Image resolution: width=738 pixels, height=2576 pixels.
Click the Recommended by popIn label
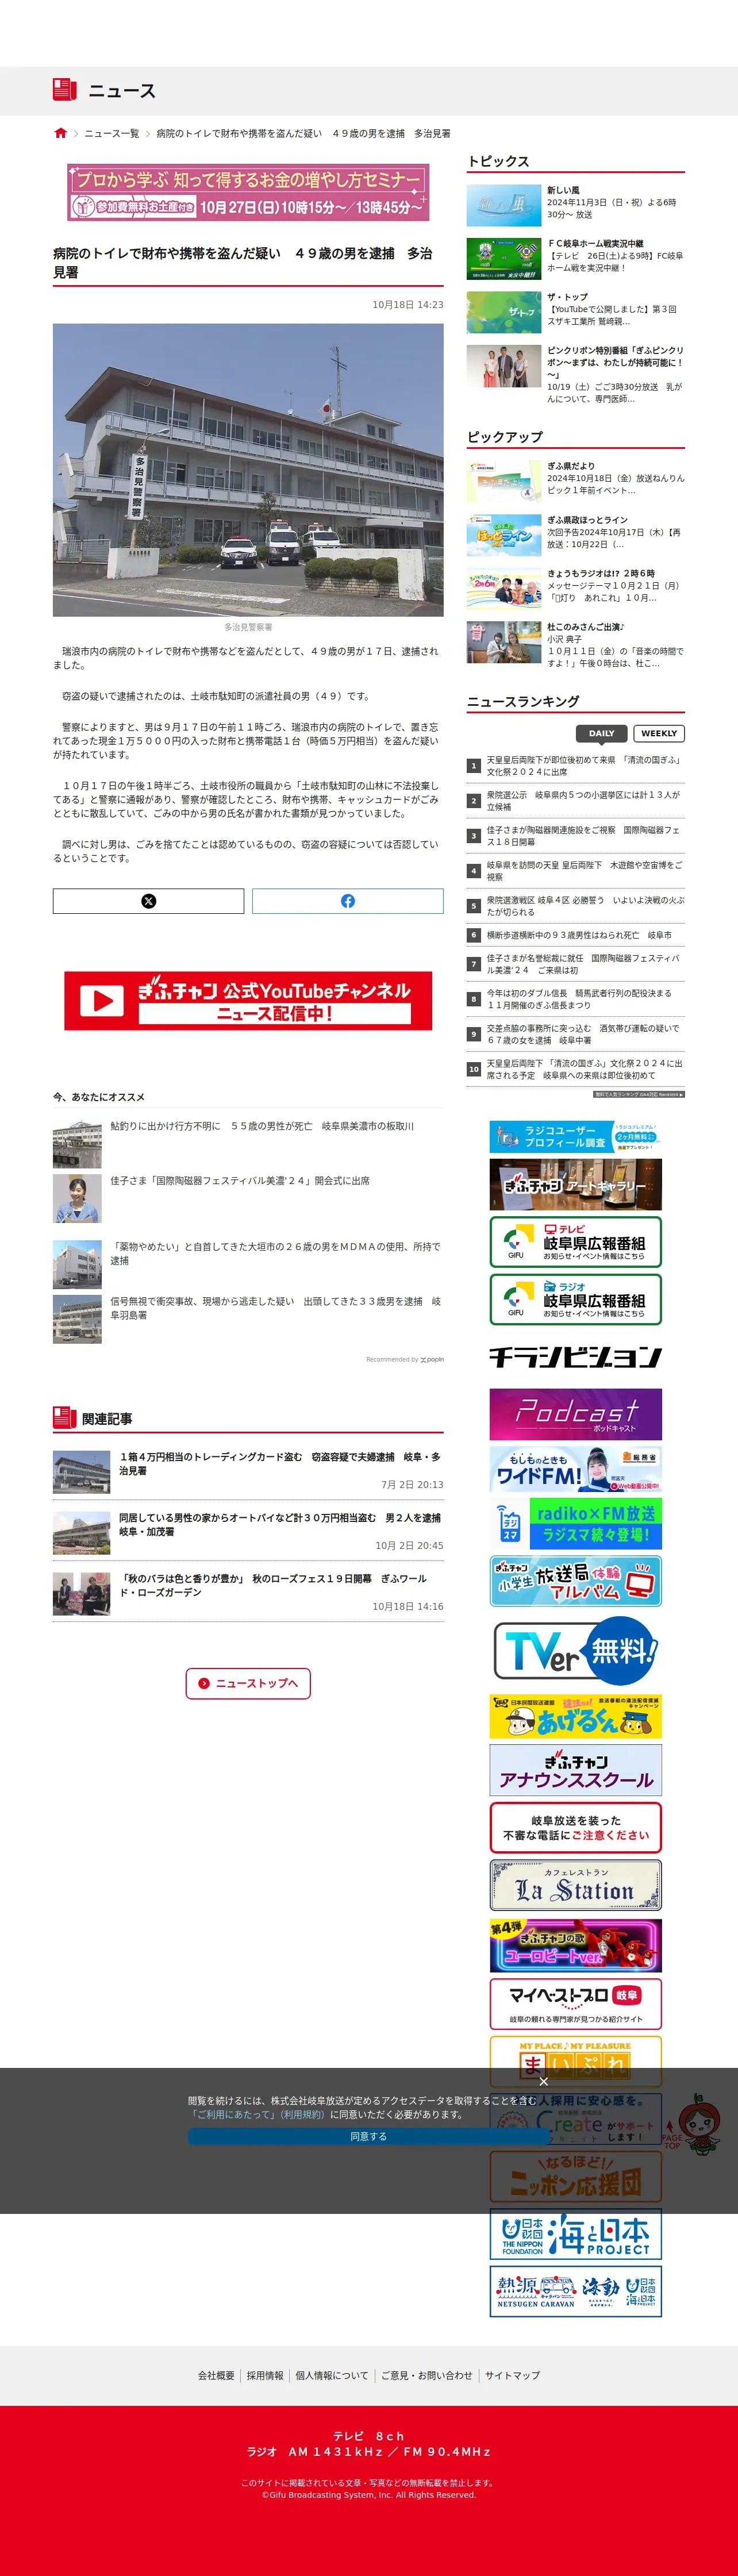[x=405, y=1359]
